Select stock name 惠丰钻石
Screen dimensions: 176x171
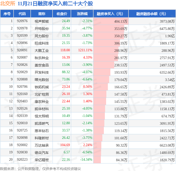pos(42,131)
